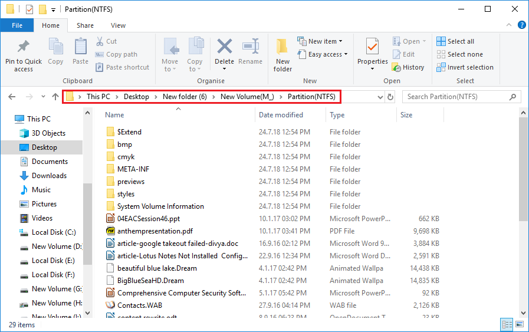Click Invert selection in ribbon

tap(465, 67)
